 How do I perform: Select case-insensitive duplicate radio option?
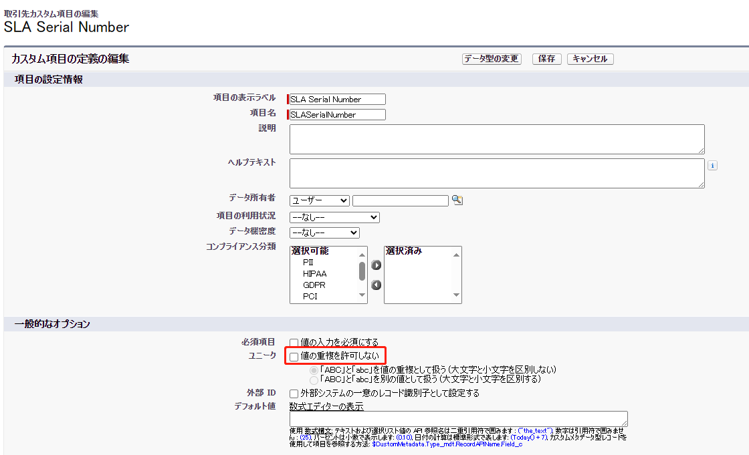[x=314, y=369]
